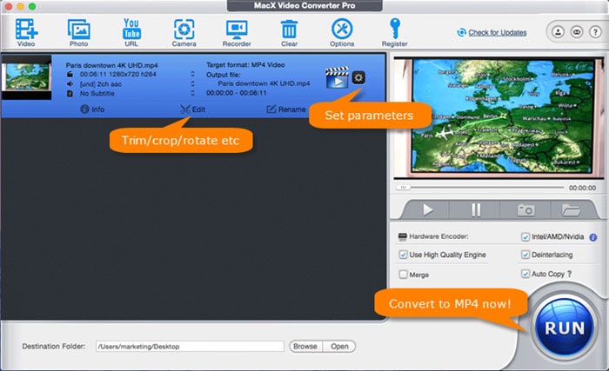Open output format clapperboard icon

(337, 77)
